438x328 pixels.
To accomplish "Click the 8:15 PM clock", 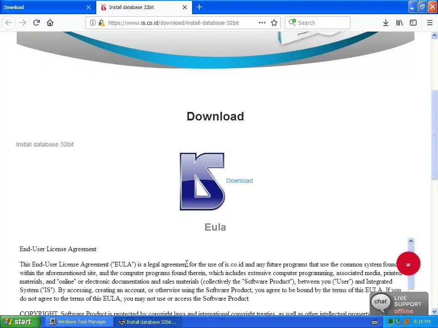I will pos(422,322).
